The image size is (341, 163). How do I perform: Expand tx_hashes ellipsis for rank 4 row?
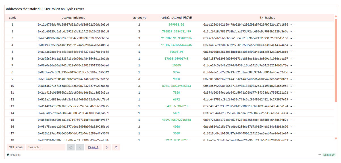[291, 45]
